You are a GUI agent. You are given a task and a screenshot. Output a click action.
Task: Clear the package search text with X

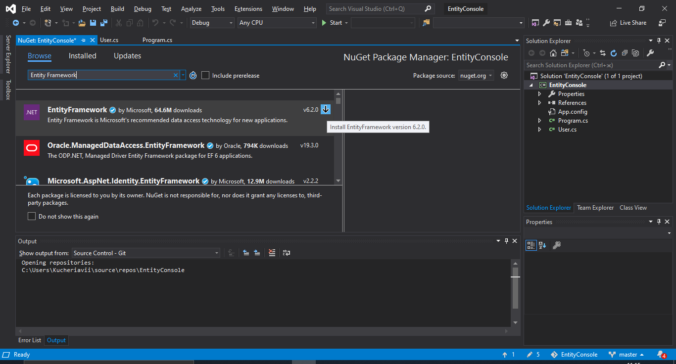click(x=175, y=75)
